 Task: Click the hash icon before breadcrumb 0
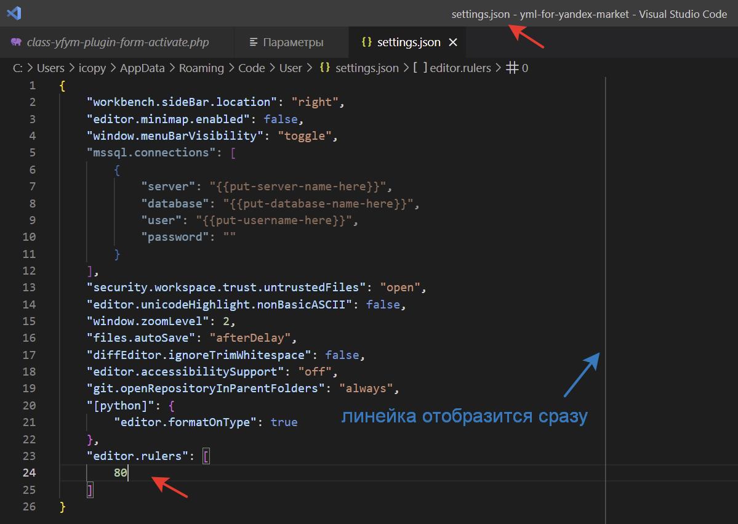click(511, 68)
